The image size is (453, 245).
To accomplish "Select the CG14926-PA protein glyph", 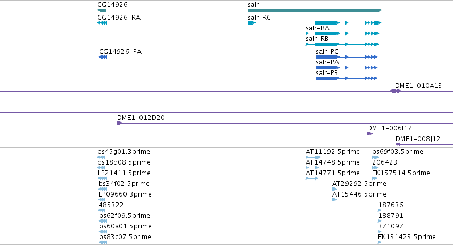I will point(103,57).
